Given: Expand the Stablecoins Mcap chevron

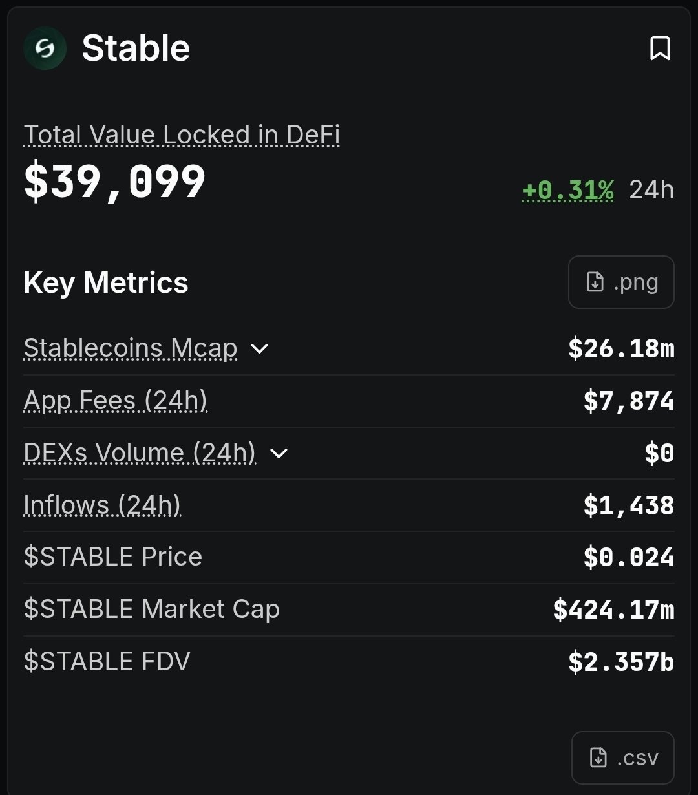Looking at the screenshot, I should click(259, 349).
